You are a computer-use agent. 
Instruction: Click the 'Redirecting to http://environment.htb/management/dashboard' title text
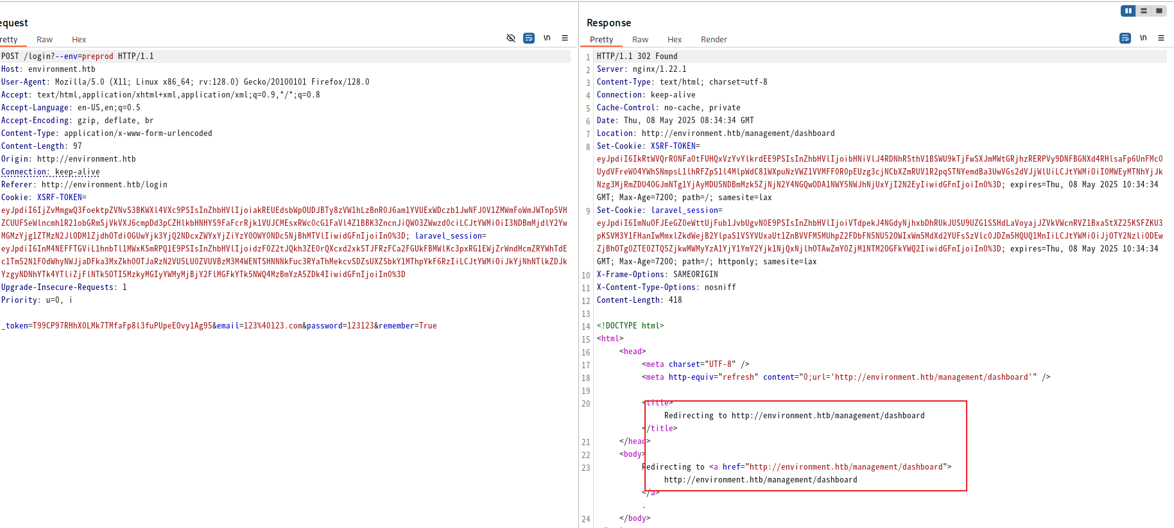[x=794, y=416]
